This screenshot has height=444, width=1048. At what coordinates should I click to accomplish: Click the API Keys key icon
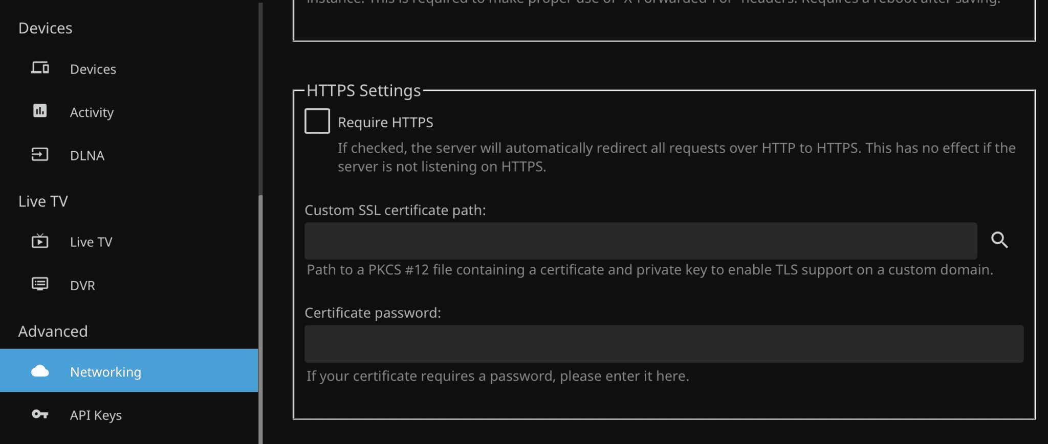40,414
